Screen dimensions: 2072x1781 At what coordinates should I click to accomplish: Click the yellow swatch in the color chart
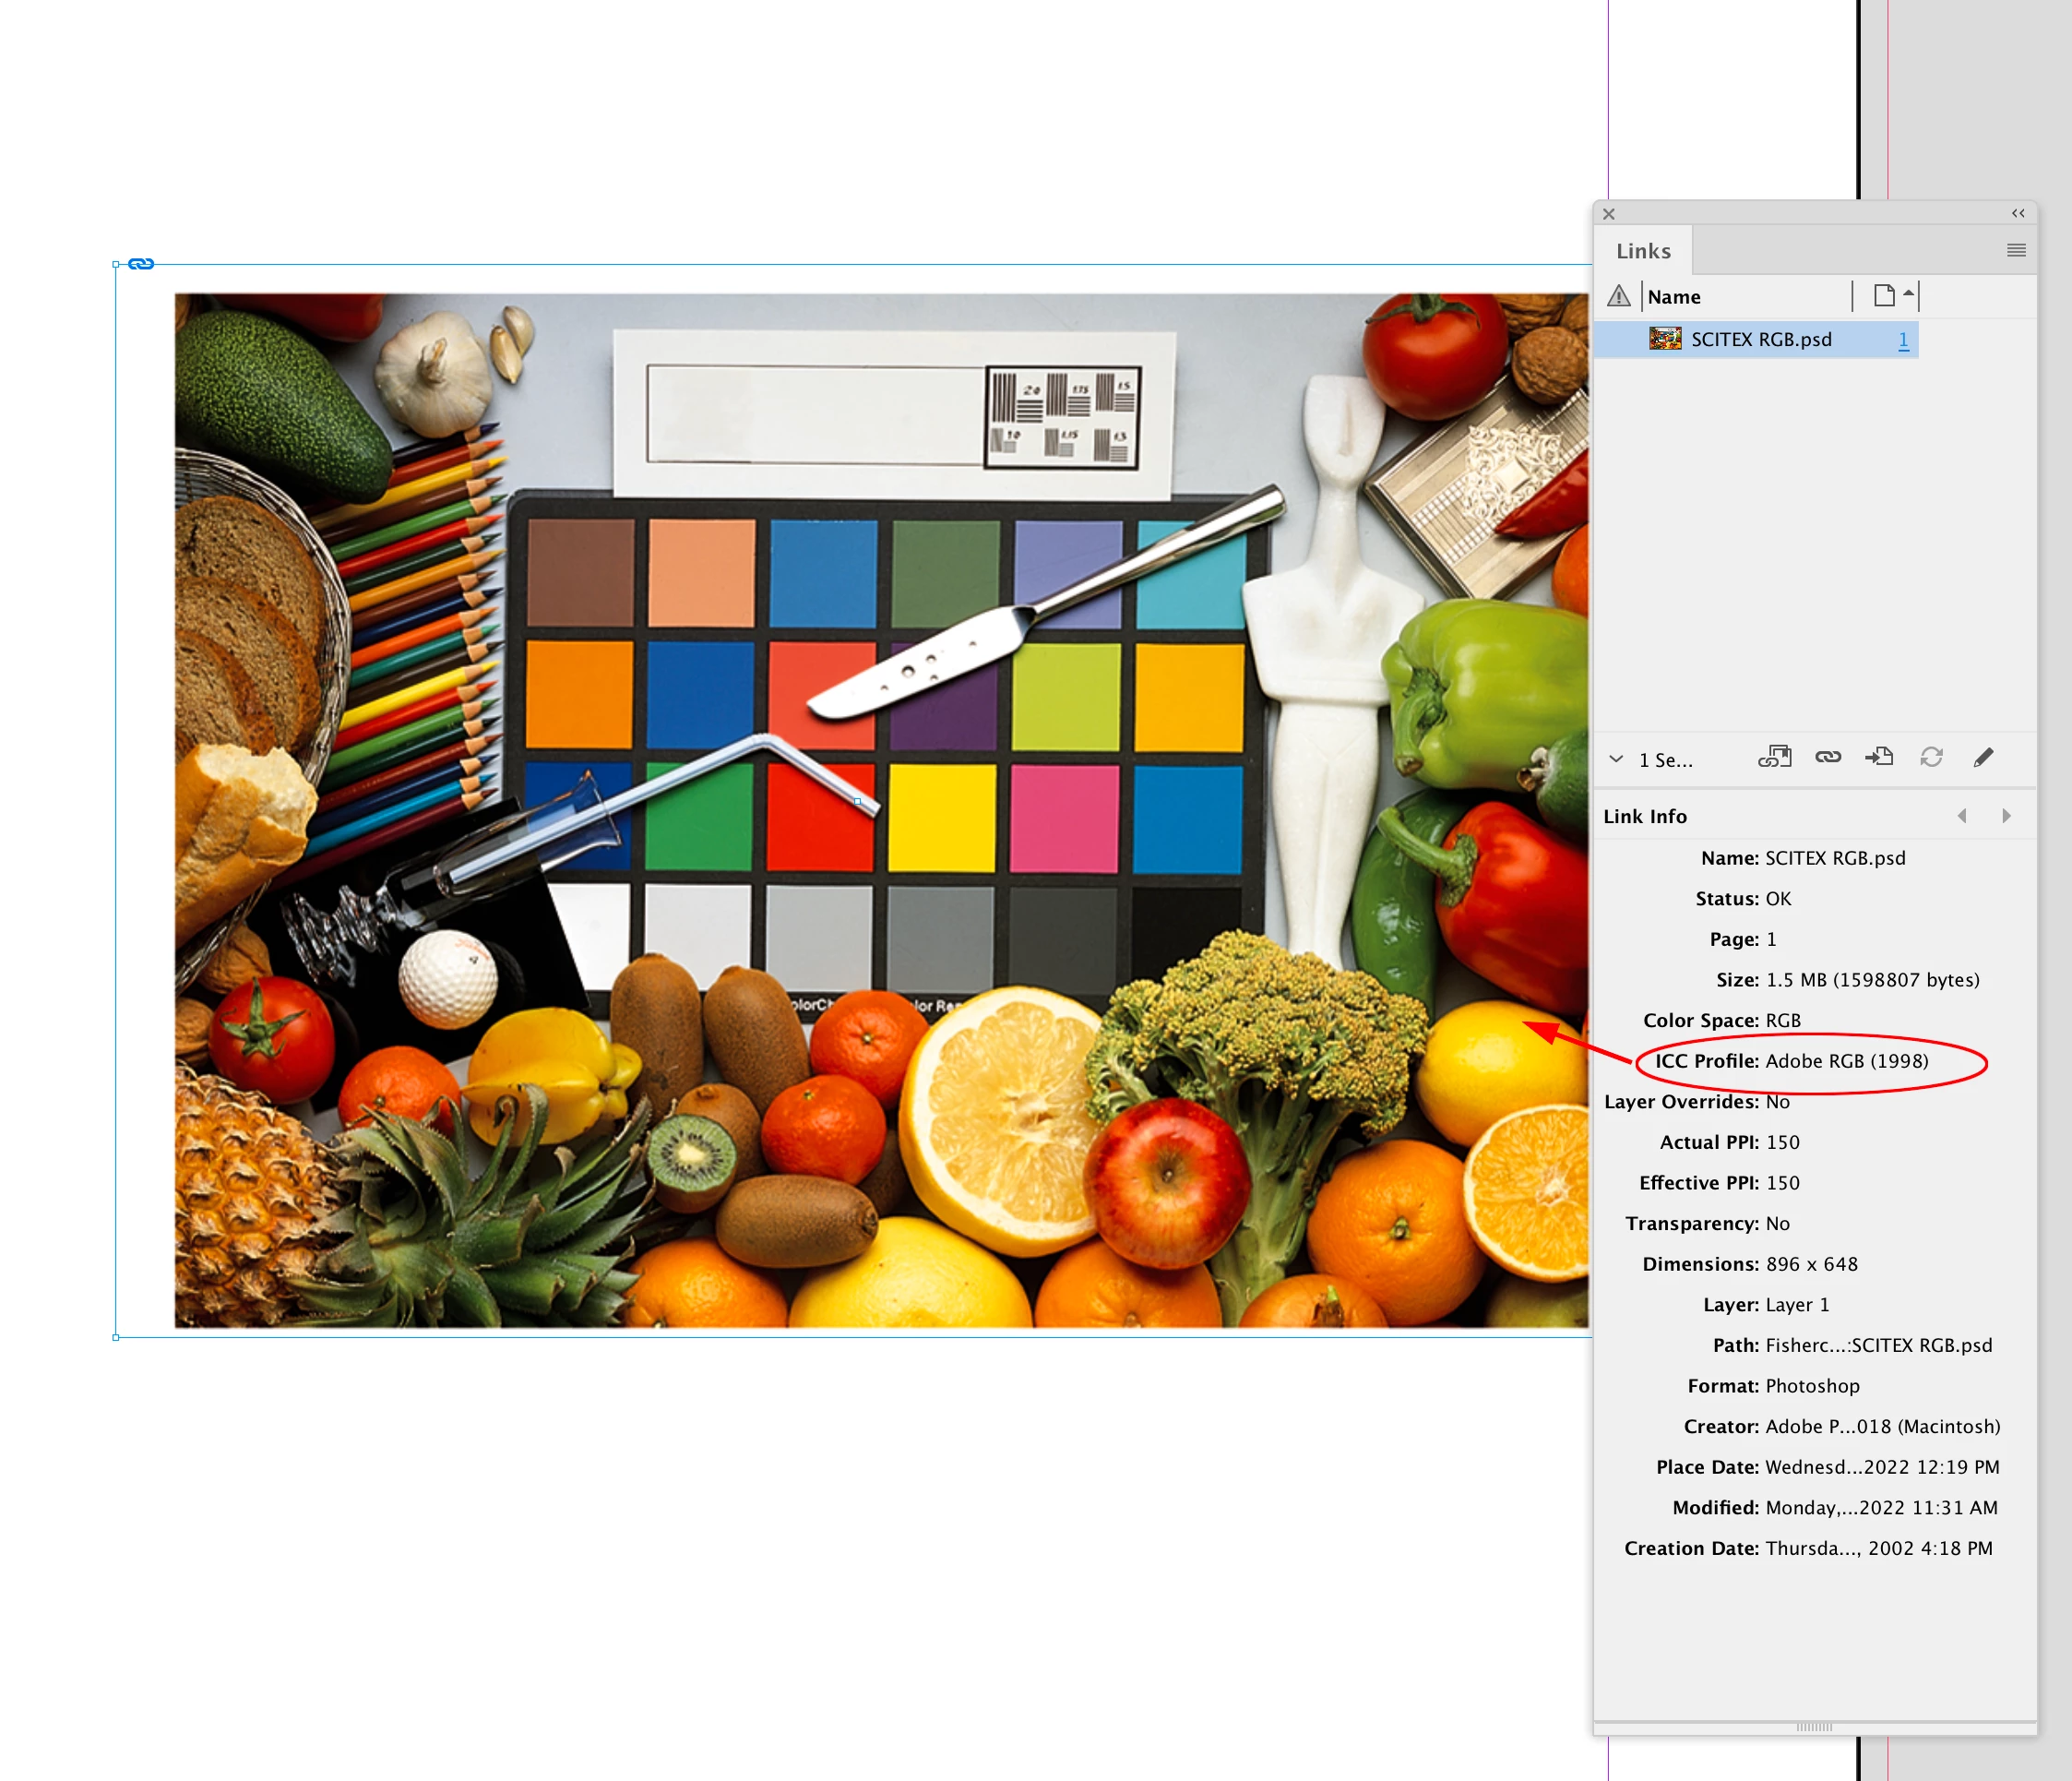pos(941,818)
